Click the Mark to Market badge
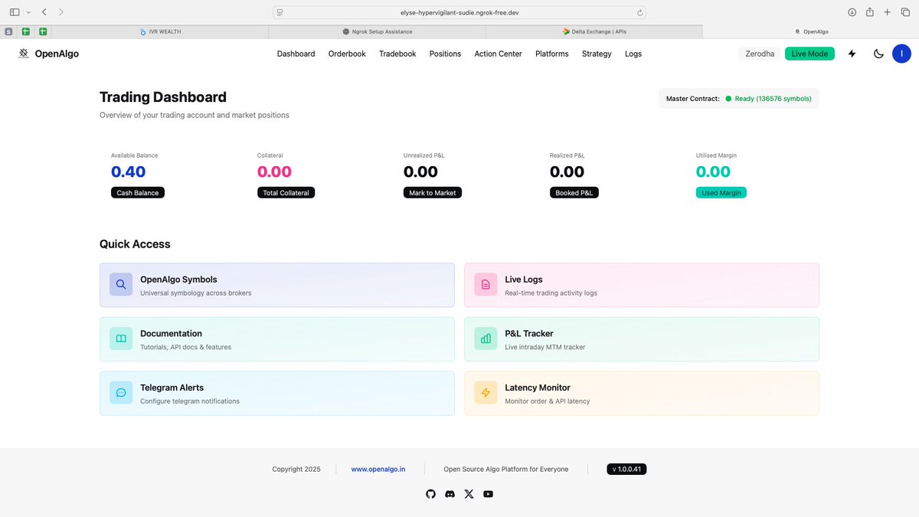This screenshot has height=517, width=919. click(x=433, y=193)
